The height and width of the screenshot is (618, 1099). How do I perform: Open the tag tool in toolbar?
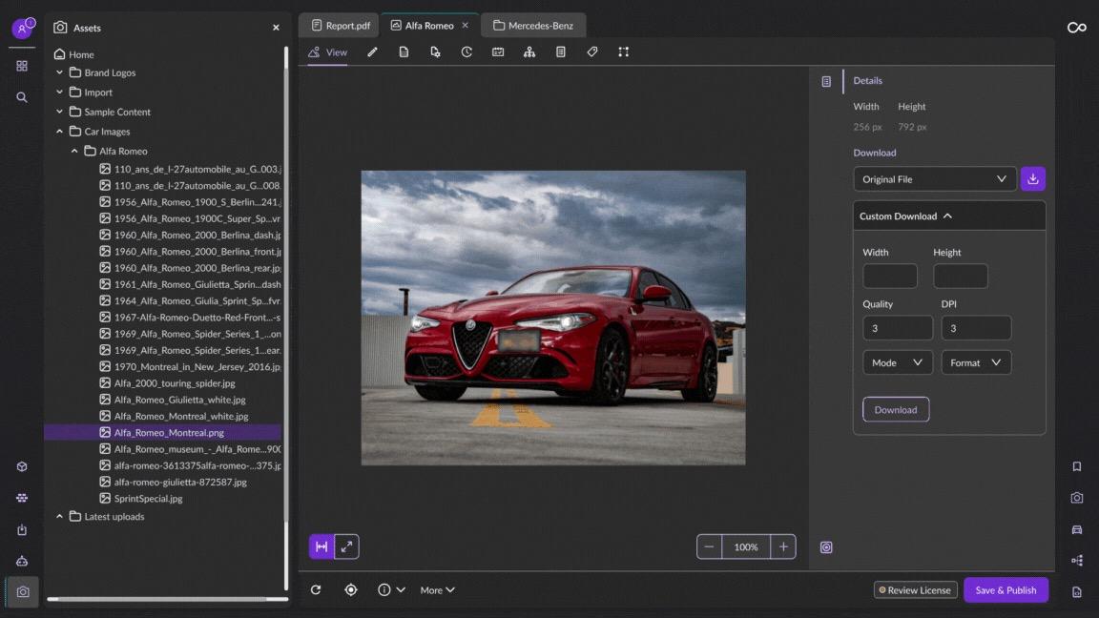tap(592, 51)
